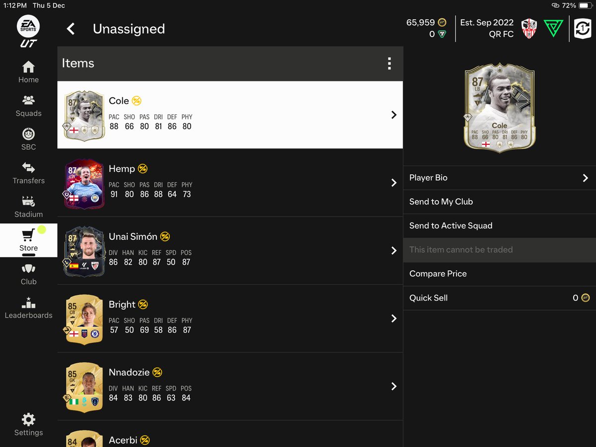Screen dimensions: 596x447
Task: Tap the untradeable icon next to Nnadozie
Action: click(157, 372)
